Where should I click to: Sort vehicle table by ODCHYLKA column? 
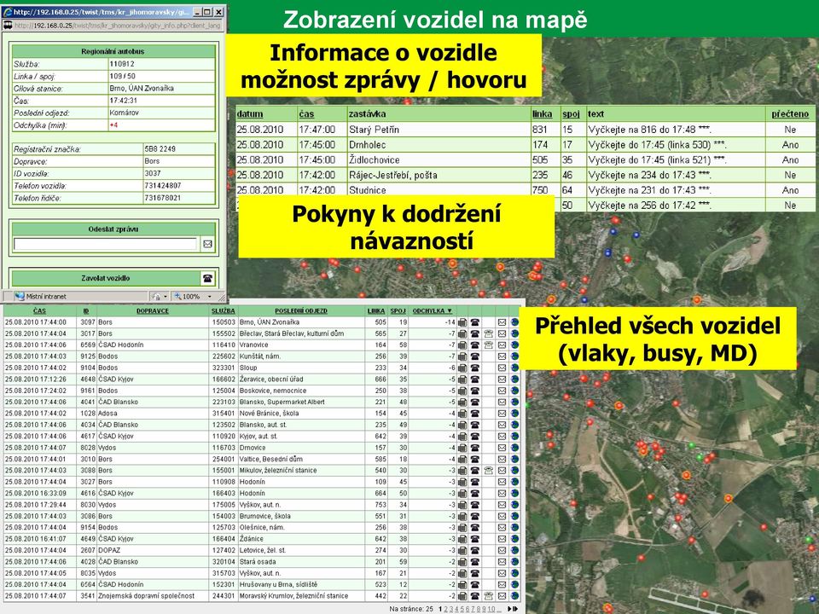point(432,310)
